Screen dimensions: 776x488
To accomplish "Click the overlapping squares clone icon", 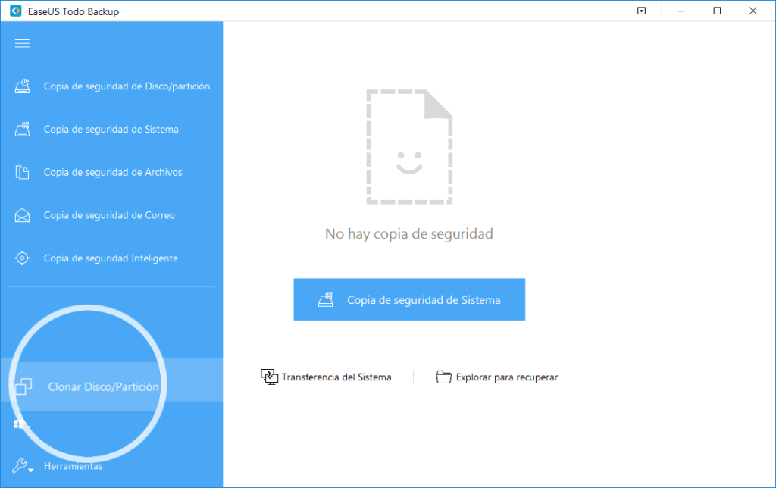I will pos(23,387).
